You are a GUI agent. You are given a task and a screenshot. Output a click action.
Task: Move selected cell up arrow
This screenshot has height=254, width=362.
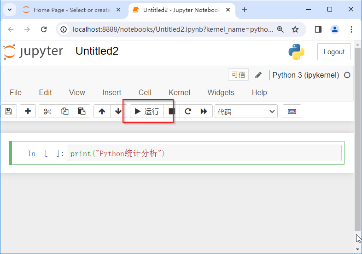click(102, 112)
